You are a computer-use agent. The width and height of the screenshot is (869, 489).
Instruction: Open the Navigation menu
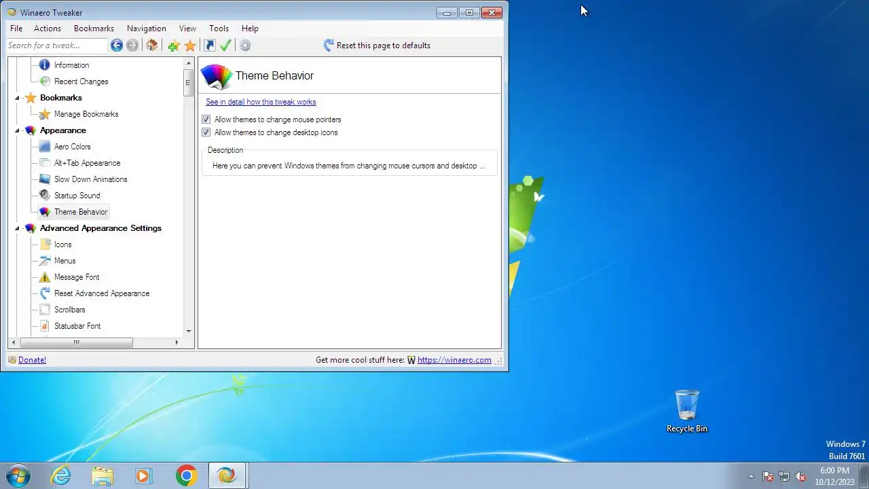point(146,29)
